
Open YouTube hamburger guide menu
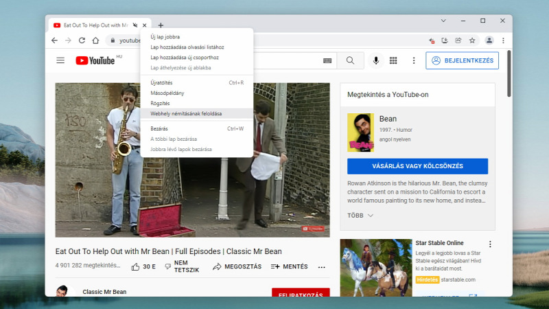coord(60,60)
